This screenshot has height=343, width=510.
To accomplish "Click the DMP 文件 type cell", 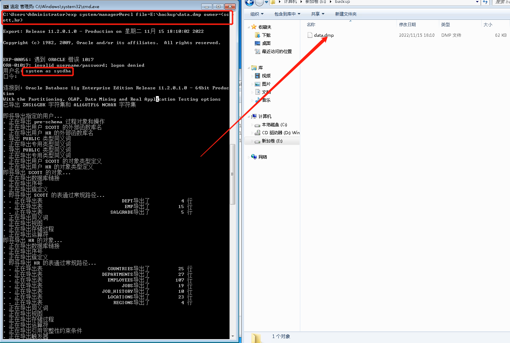I will click(451, 35).
